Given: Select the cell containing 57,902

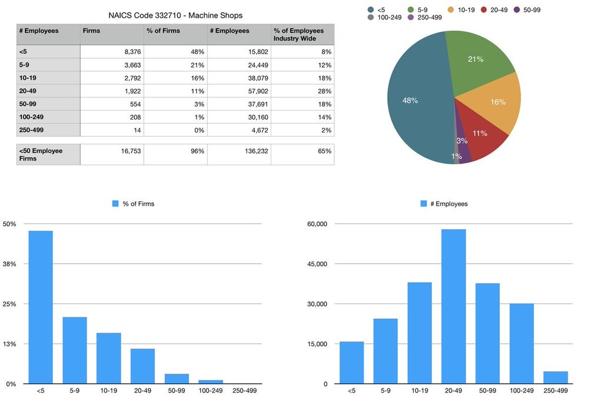Looking at the screenshot, I should tap(239, 91).
